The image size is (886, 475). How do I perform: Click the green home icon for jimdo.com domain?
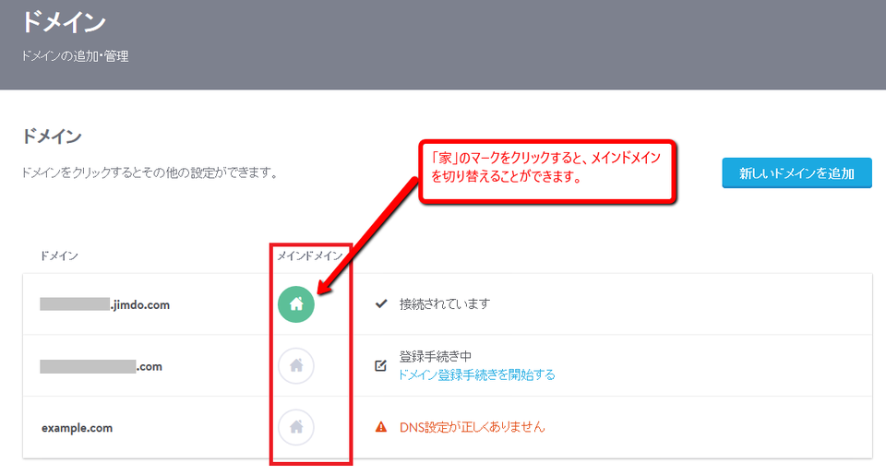click(295, 304)
